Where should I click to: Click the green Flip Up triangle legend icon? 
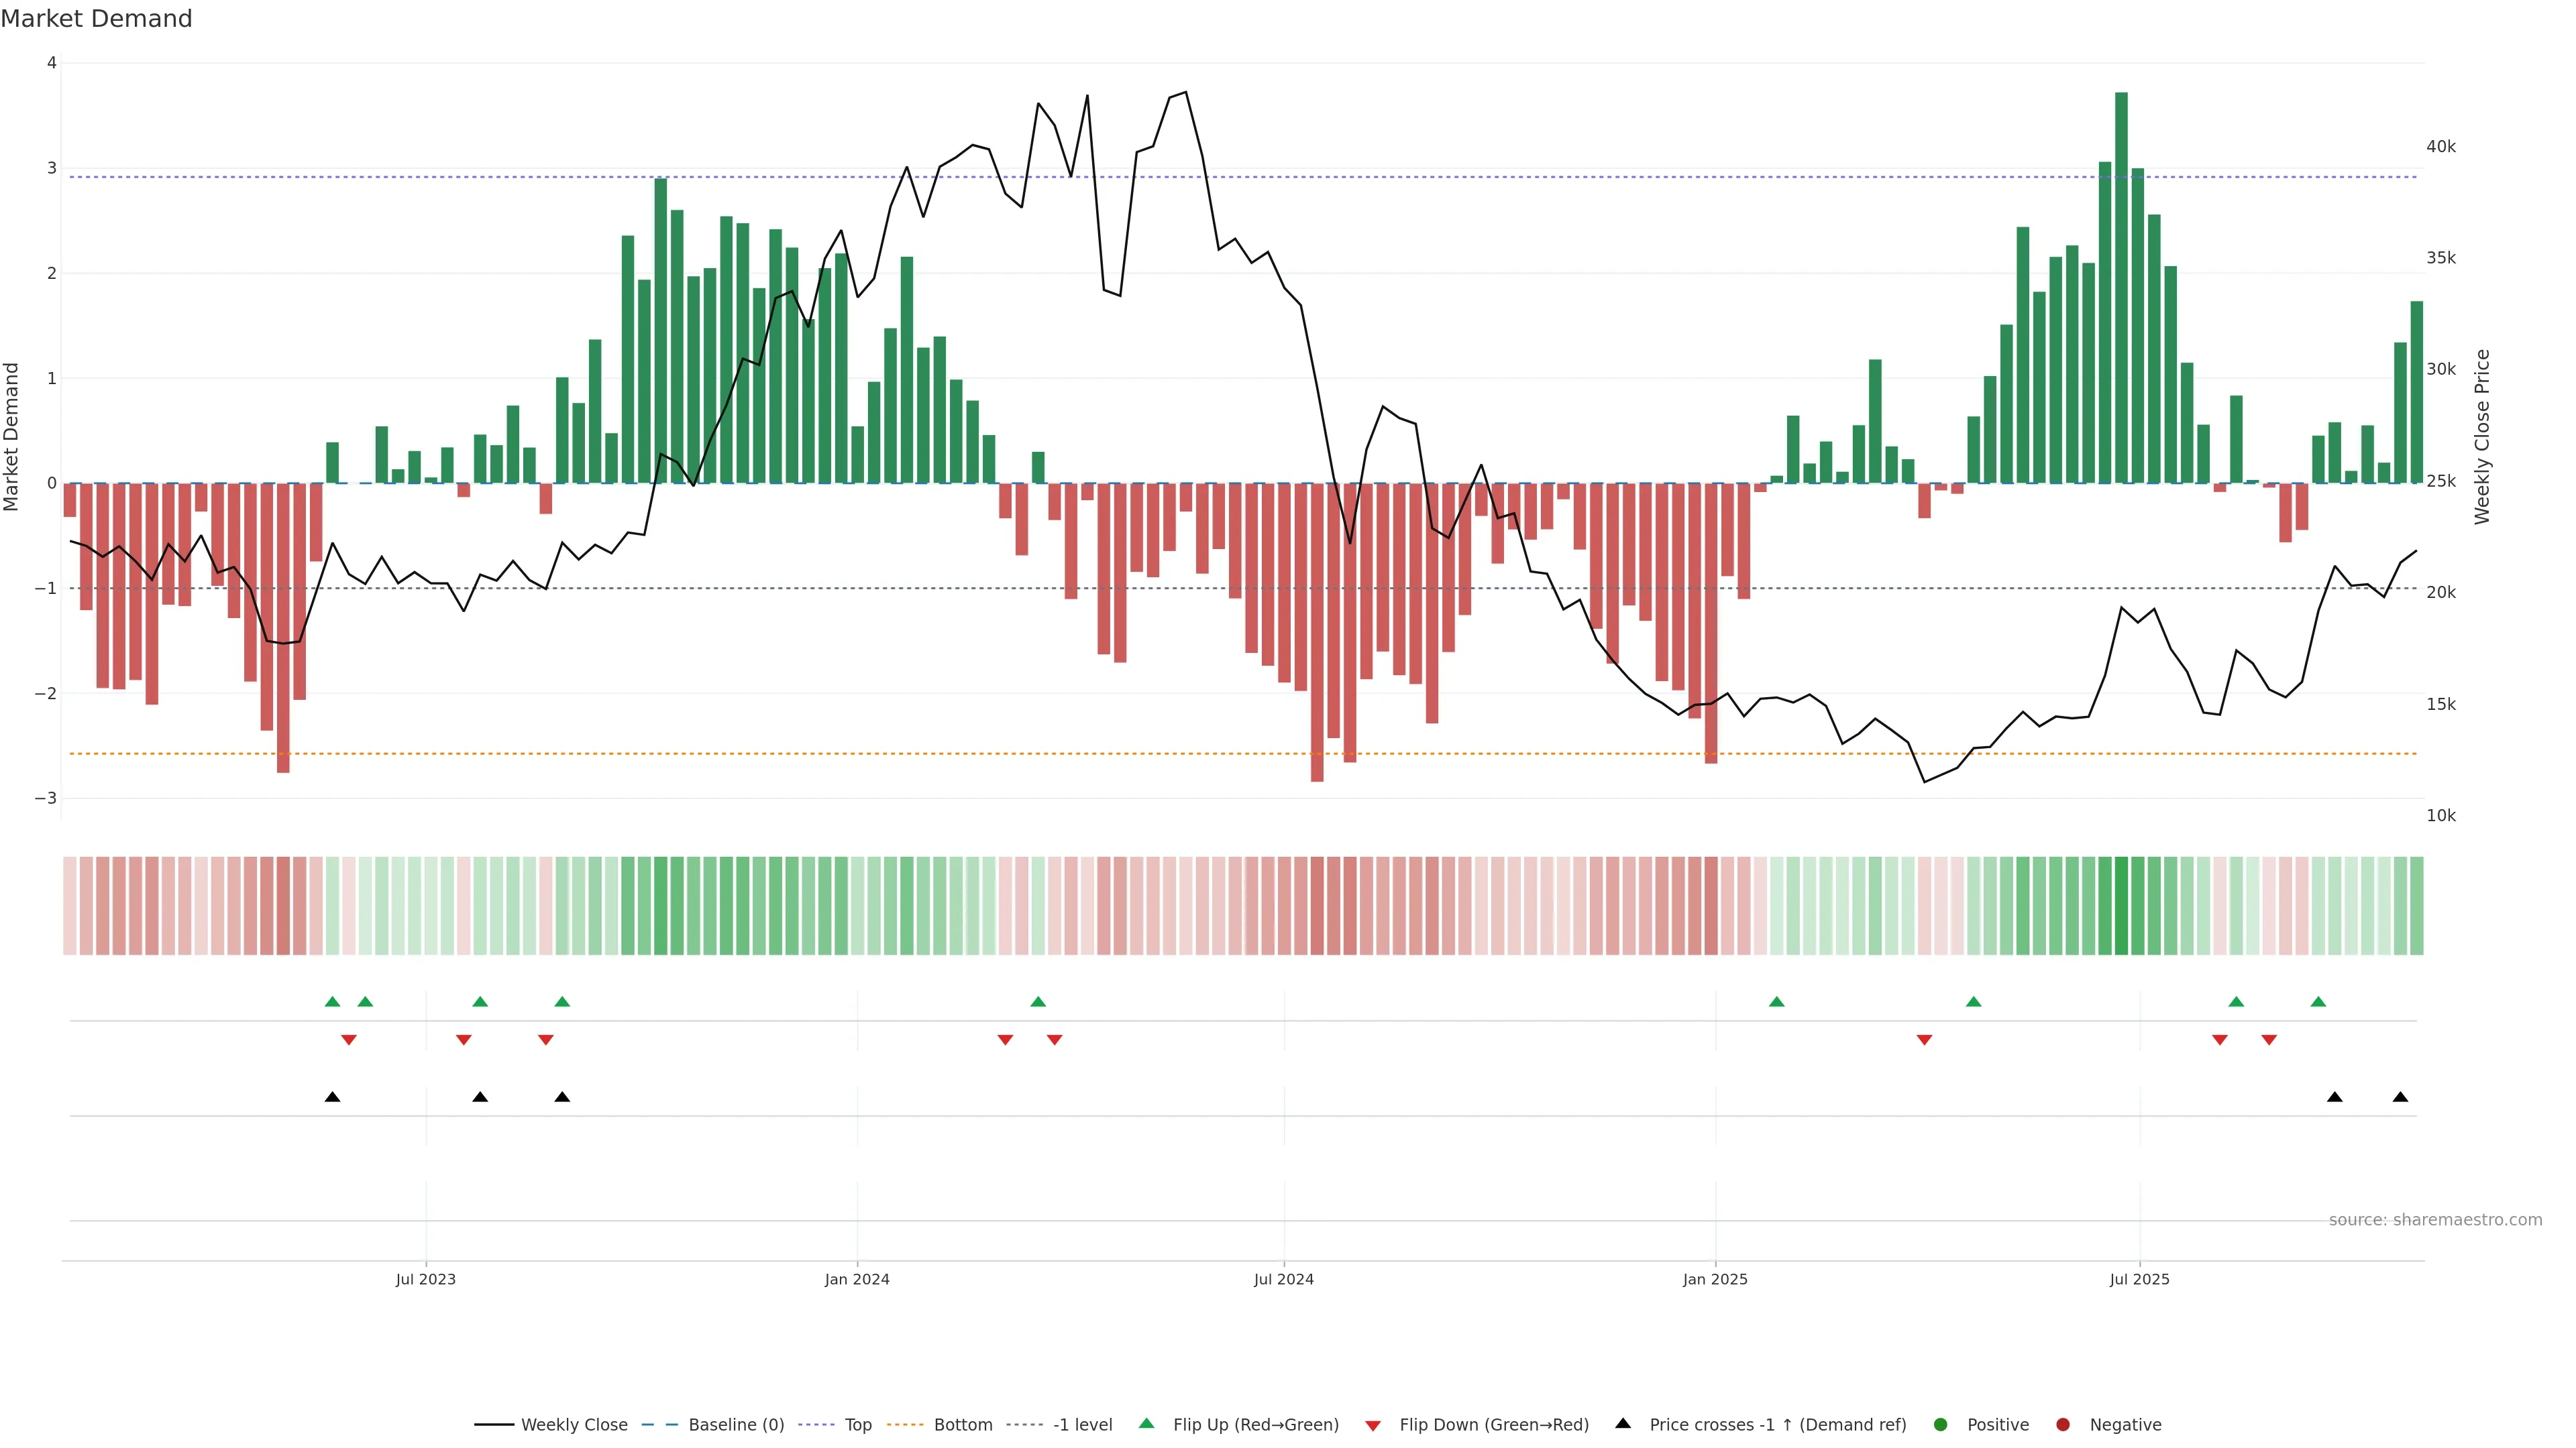pyautogui.click(x=1146, y=1424)
